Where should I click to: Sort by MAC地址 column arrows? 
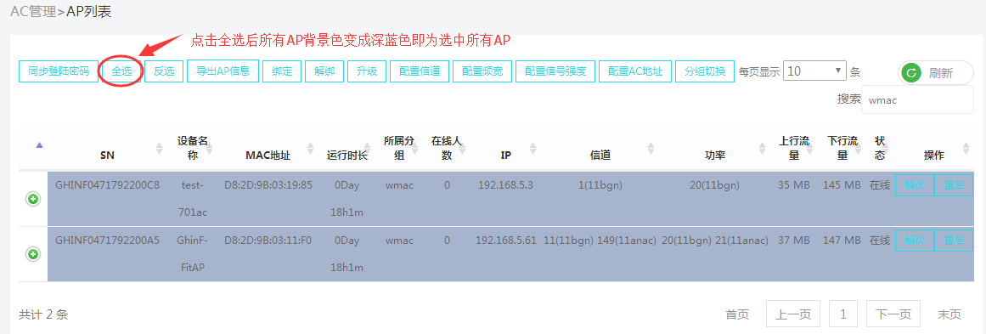pos(310,149)
